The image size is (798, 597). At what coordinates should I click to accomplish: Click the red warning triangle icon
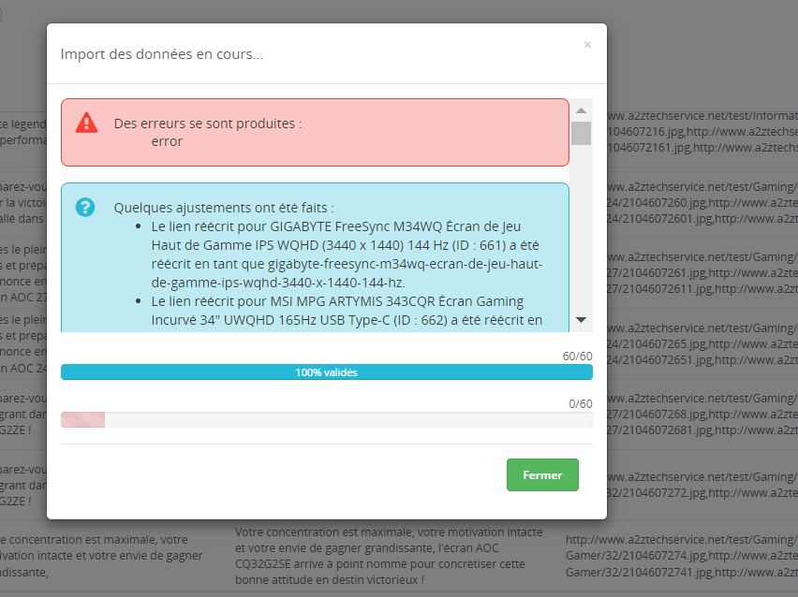click(x=86, y=123)
